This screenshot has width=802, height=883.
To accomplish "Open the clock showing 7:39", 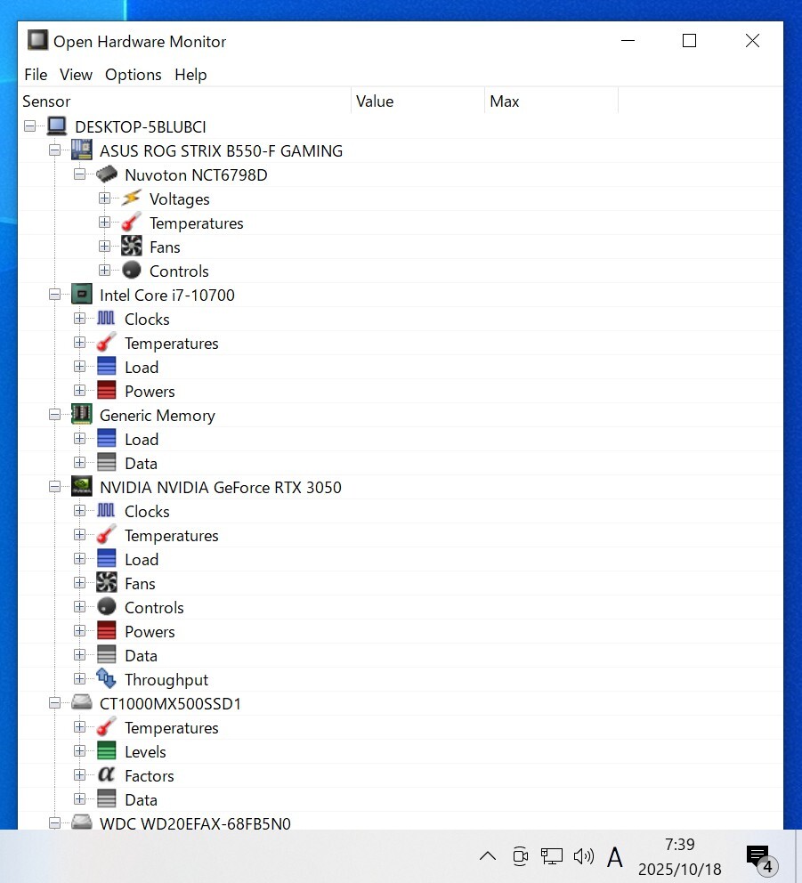I will (680, 856).
